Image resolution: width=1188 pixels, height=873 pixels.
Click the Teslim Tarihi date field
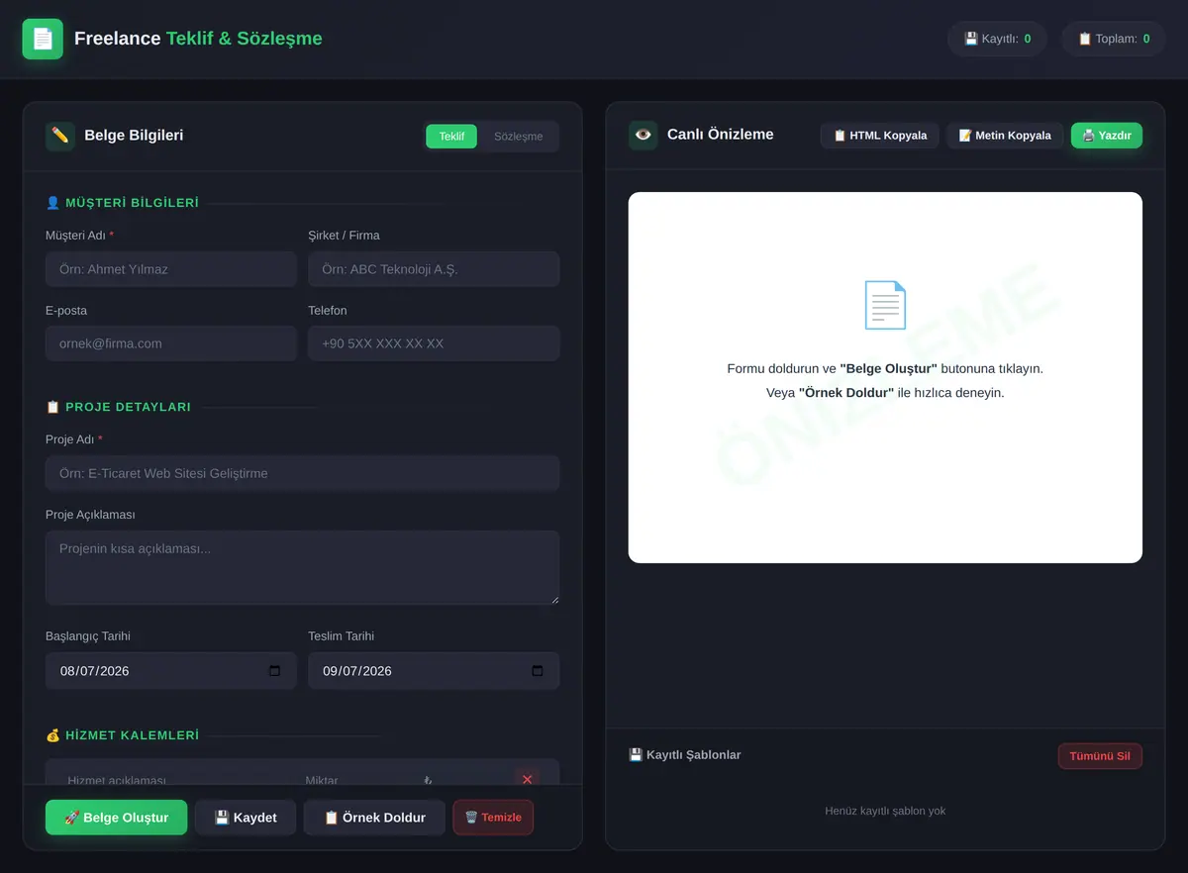click(434, 671)
